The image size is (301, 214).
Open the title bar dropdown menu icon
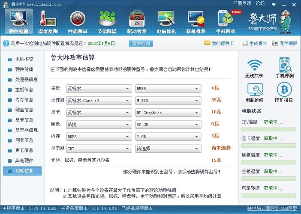(x=274, y=4)
